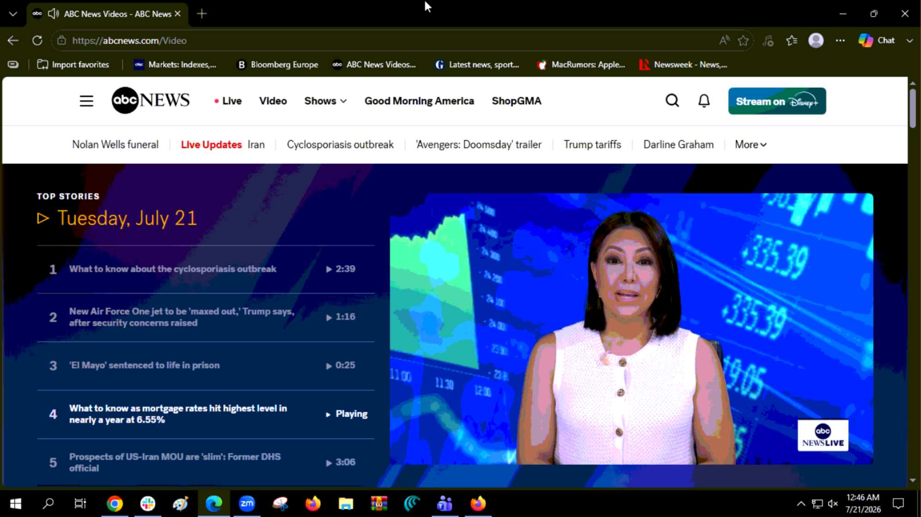This screenshot has width=921, height=517.
Task: Open Settings and more ellipsis menu
Action: [840, 41]
